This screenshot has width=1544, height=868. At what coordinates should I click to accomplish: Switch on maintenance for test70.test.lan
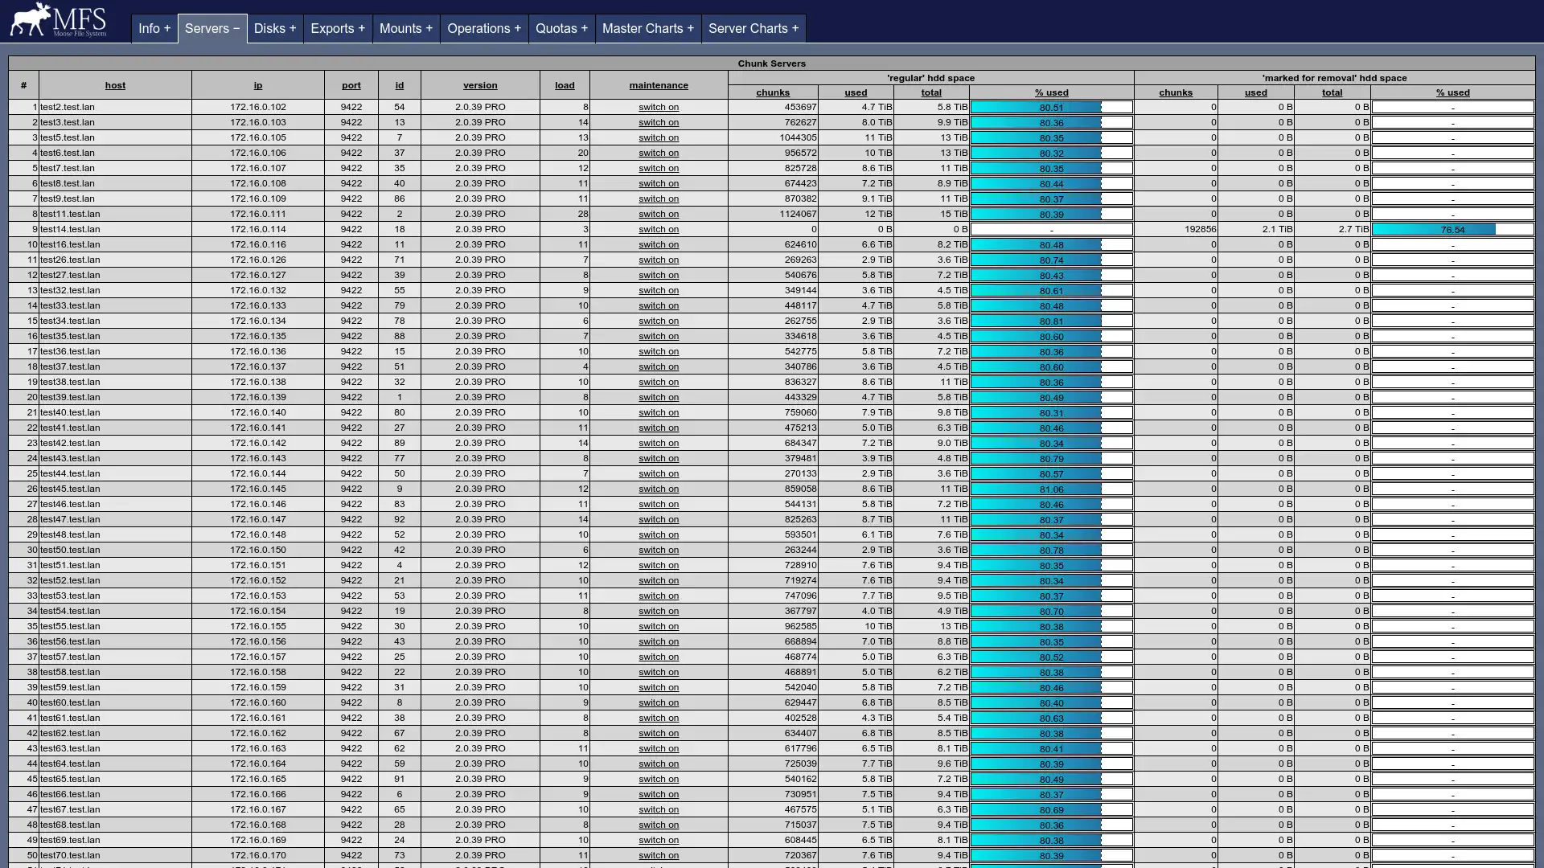[658, 855]
